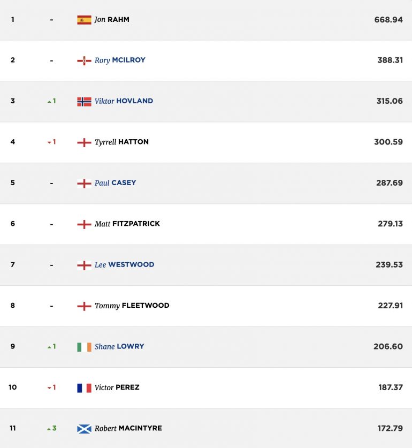Click the Norway flag beside Viktor Hovland

pos(85,101)
